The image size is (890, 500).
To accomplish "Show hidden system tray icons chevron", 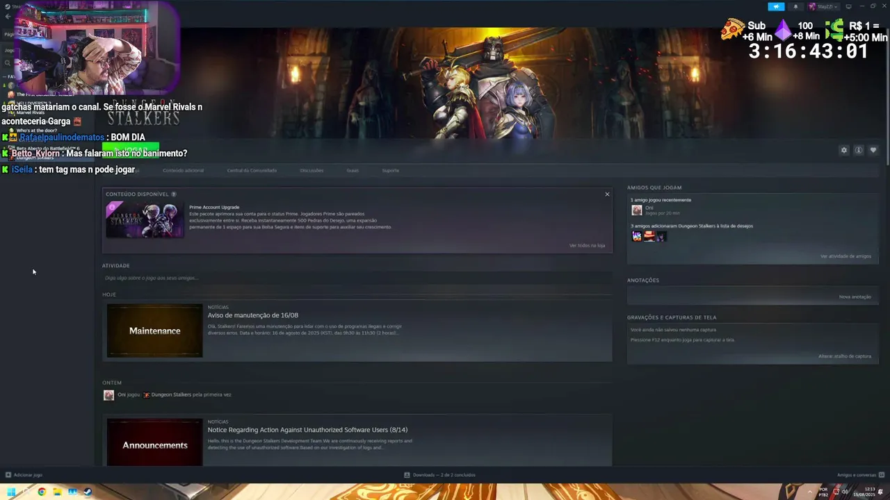I will click(x=811, y=492).
